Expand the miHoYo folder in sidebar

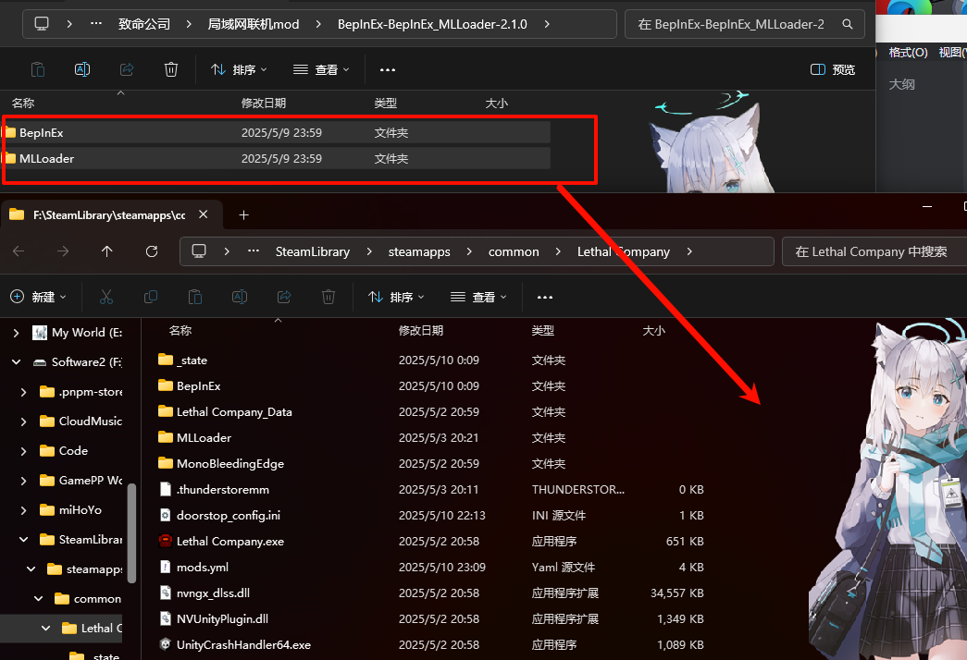[24, 510]
